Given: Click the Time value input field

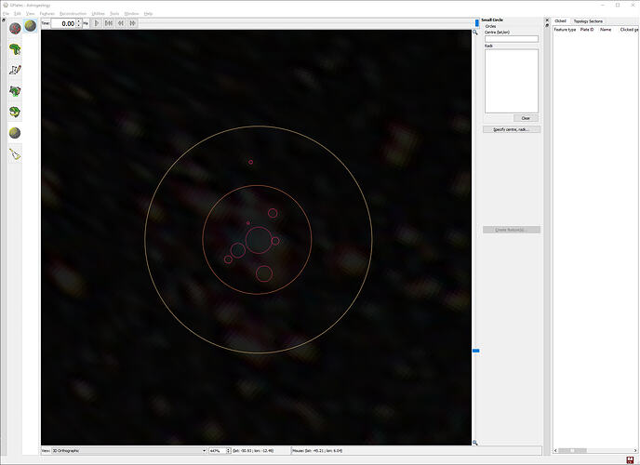Looking at the screenshot, I should 63,23.
